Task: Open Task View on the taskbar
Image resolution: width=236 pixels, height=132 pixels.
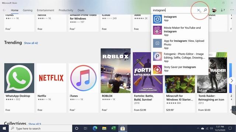Action: 86,128
